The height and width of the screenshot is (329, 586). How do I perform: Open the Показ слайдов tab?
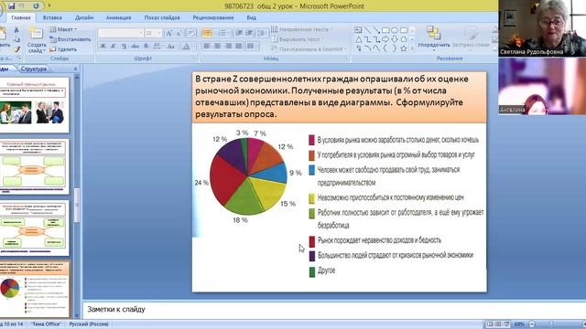click(x=162, y=17)
